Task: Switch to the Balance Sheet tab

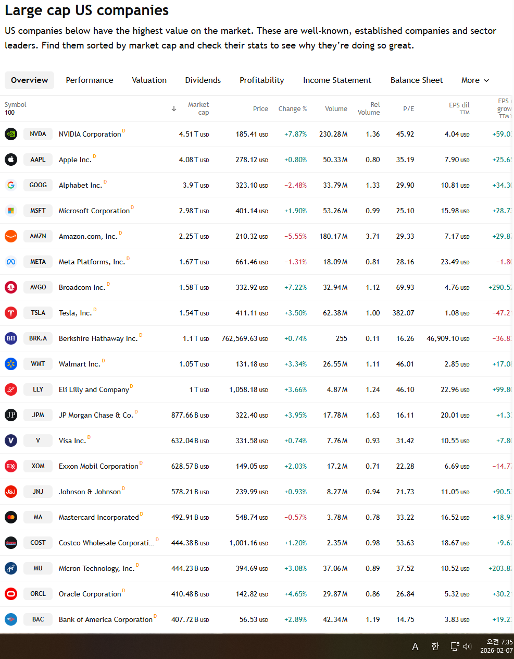Action: 417,80
